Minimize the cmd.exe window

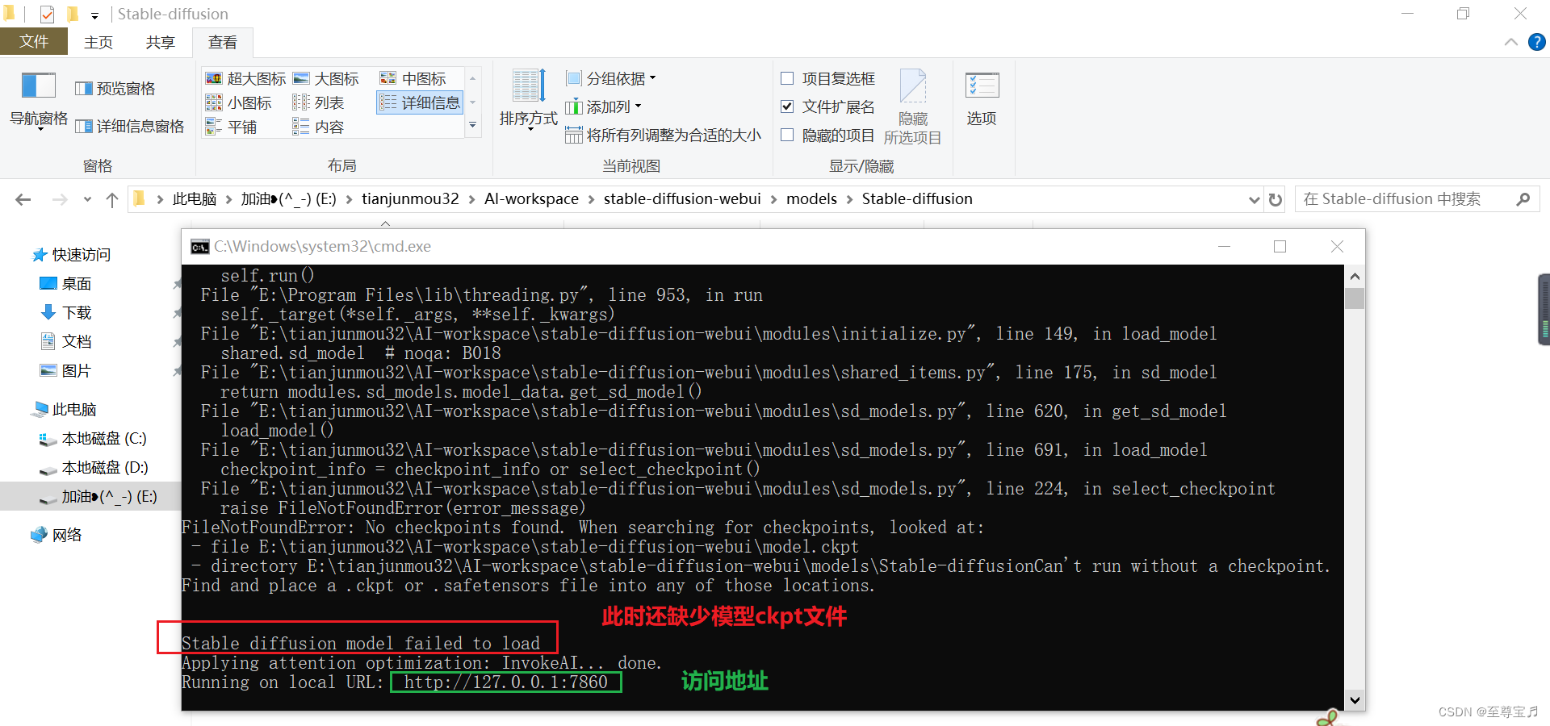point(1225,247)
